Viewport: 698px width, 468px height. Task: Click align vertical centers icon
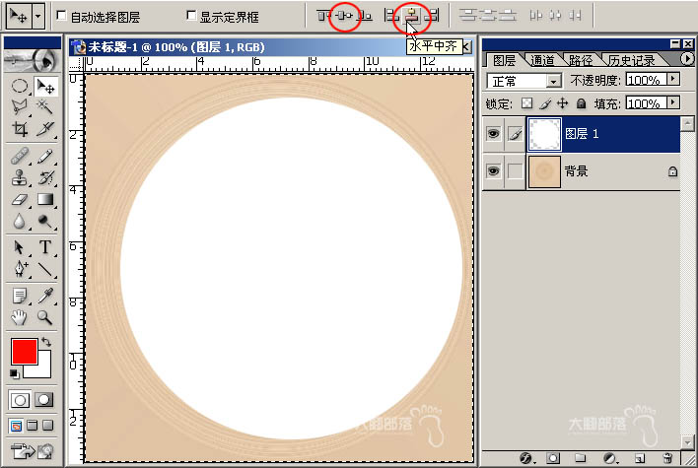pyautogui.click(x=344, y=17)
